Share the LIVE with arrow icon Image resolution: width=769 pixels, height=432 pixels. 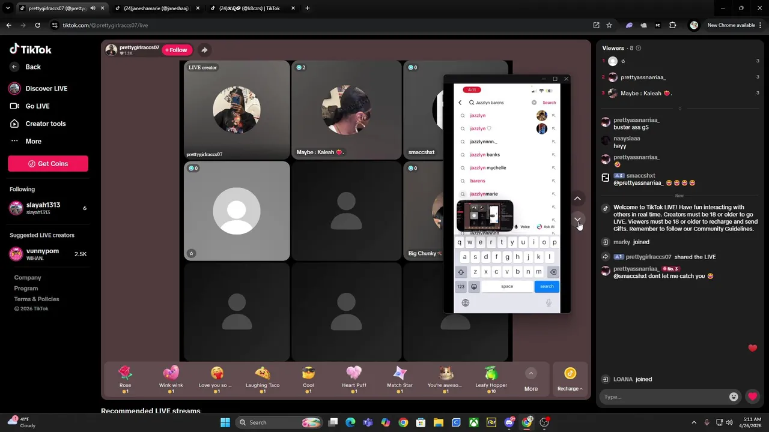tap(204, 50)
